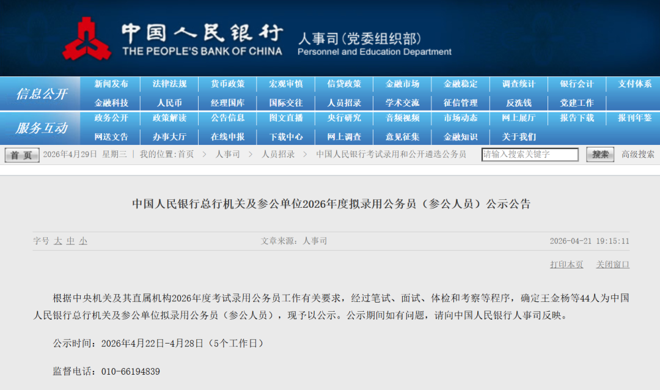Go to 货币政策 section
Viewport: 660px width, 390px height.
point(228,84)
